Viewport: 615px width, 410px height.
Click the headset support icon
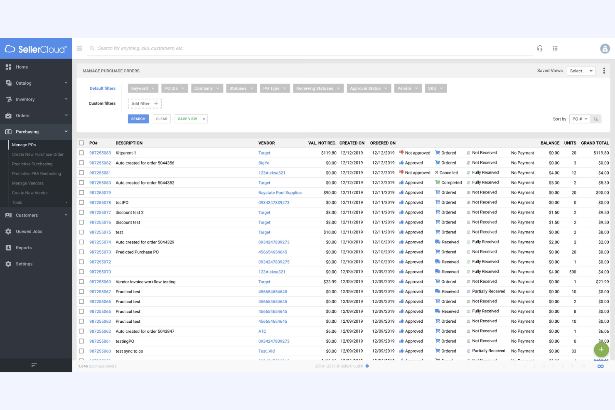click(x=540, y=48)
